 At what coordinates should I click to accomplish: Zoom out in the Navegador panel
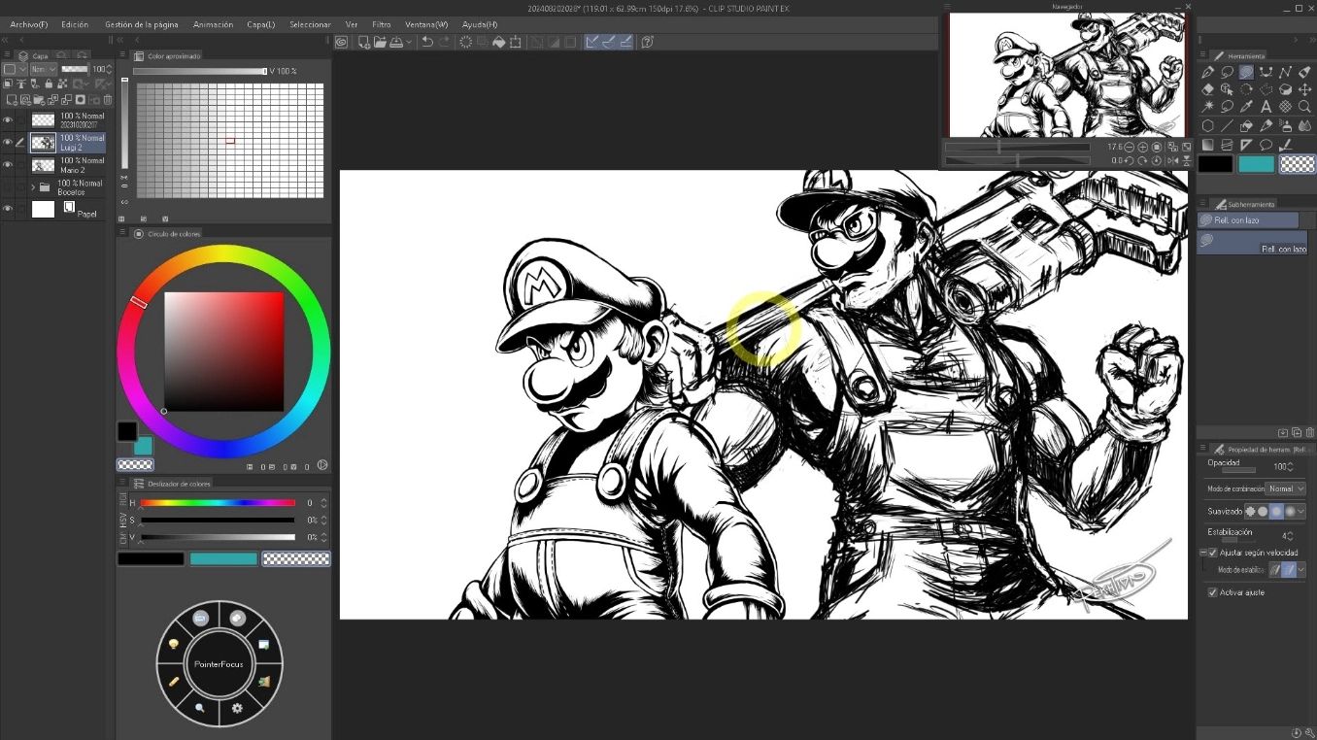tap(1129, 147)
